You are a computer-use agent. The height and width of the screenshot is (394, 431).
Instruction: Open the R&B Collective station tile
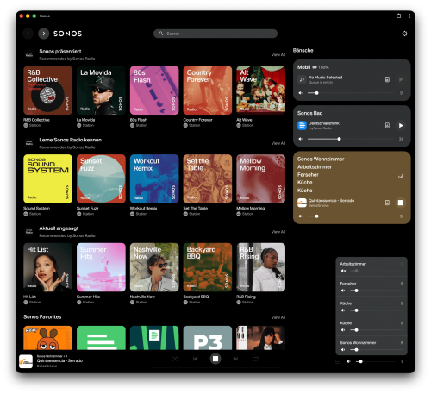[47, 91]
